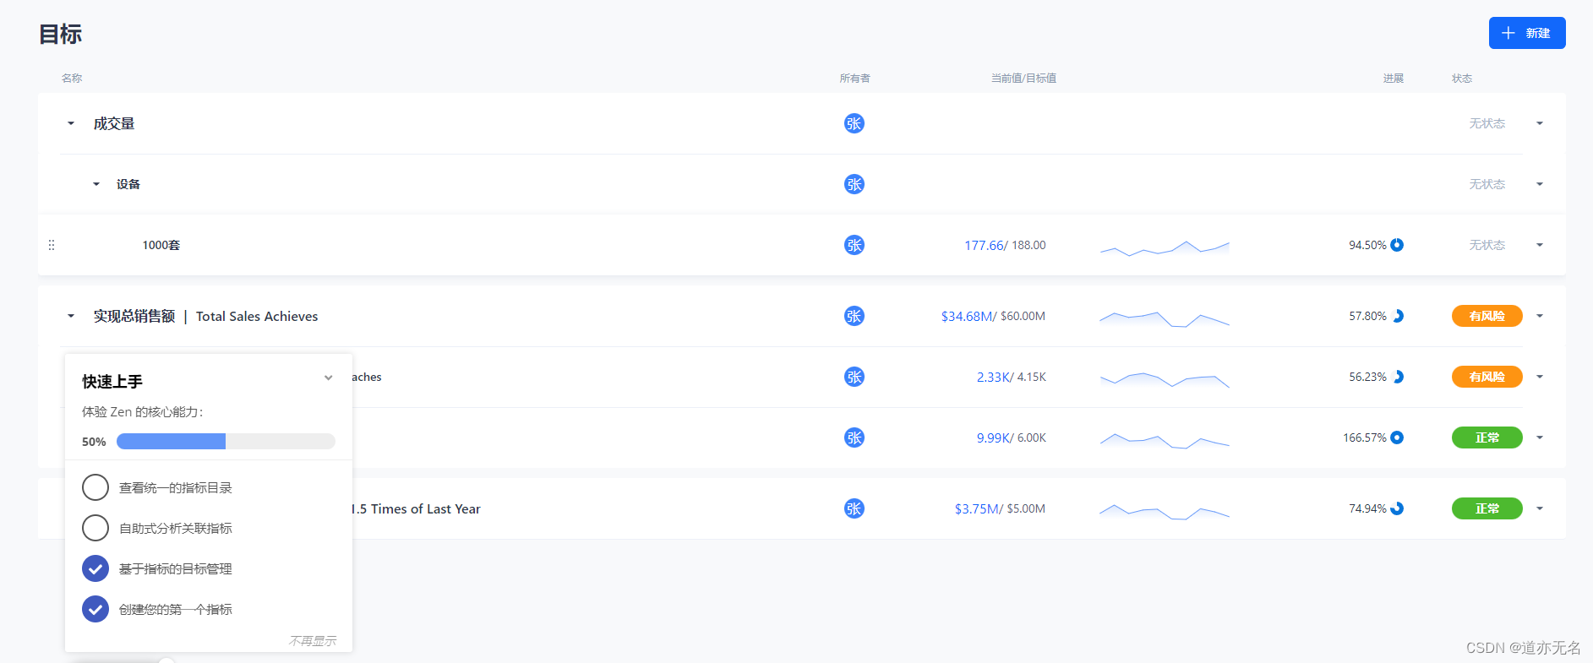This screenshot has width=1593, height=663.
Task: Click the 查看统一的指标目录 checklist text
Action: click(x=175, y=487)
